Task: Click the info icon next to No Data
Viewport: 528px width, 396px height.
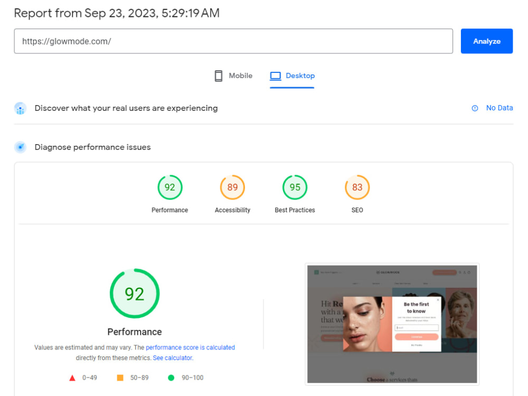Action: [475, 108]
